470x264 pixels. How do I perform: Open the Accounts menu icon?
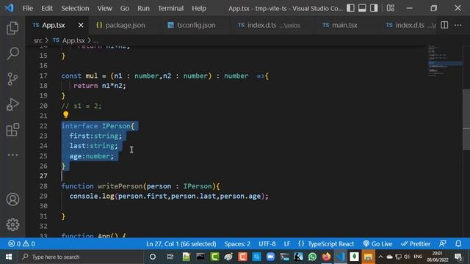(12, 199)
